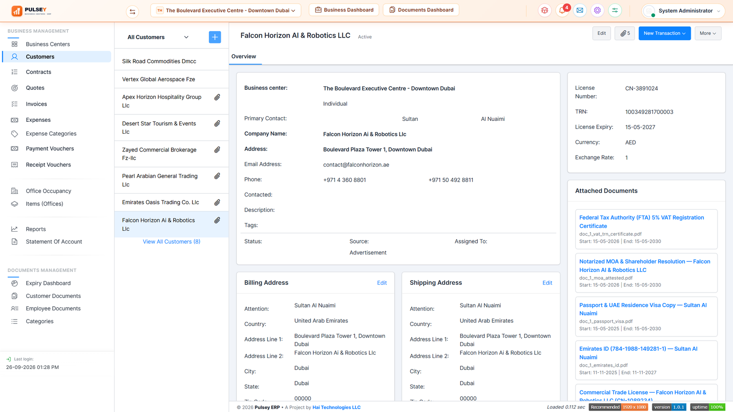Open Invoices in sidebar
This screenshot has width=733, height=412.
click(36, 104)
